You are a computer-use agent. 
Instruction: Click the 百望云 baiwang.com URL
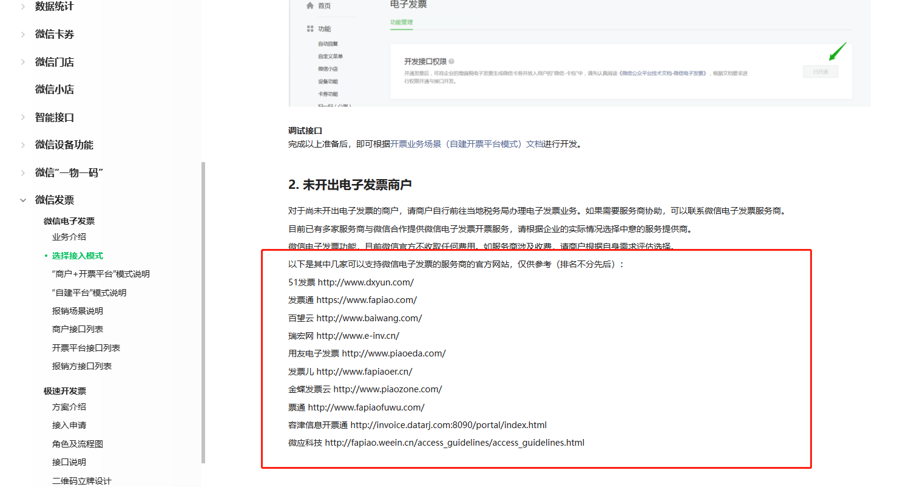[x=369, y=318]
